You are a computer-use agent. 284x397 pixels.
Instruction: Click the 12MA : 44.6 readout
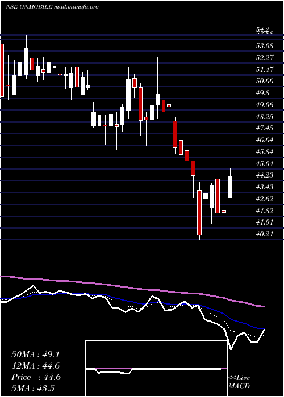point(36,366)
